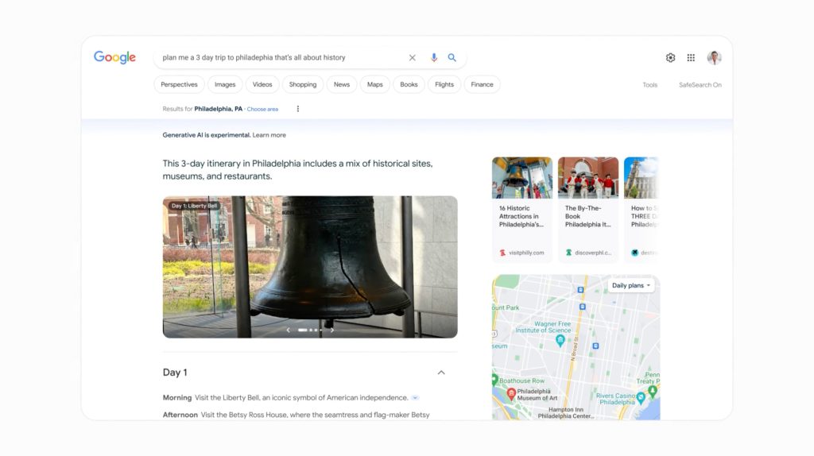Show next image in Liberty Bell carousel
The width and height of the screenshot is (814, 456).
click(332, 330)
